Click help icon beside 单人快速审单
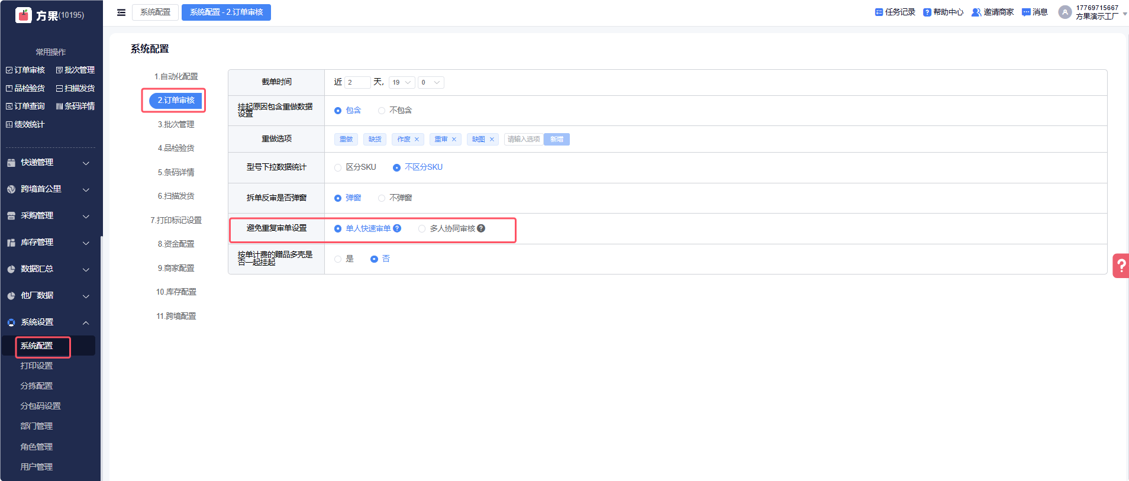The image size is (1129, 481). (x=397, y=228)
